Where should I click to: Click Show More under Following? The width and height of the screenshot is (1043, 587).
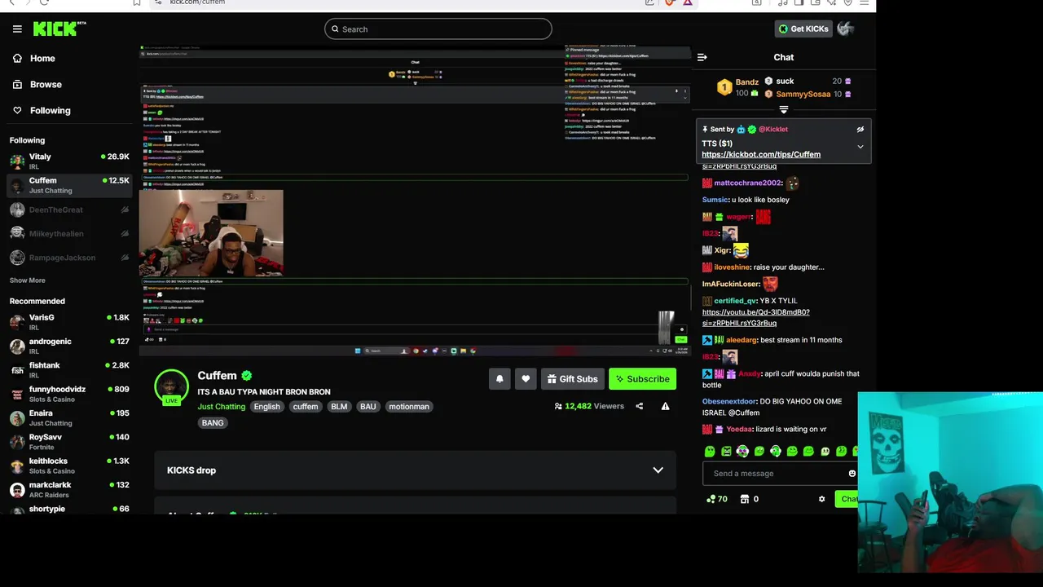tap(27, 280)
